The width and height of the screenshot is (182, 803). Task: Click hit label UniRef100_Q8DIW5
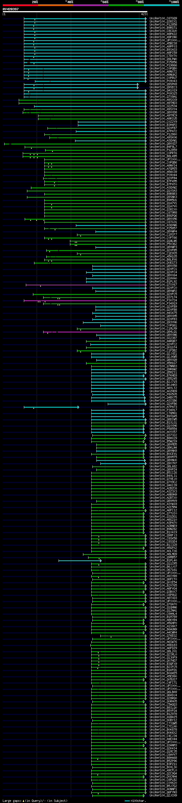pyautogui.click(x=163, y=420)
